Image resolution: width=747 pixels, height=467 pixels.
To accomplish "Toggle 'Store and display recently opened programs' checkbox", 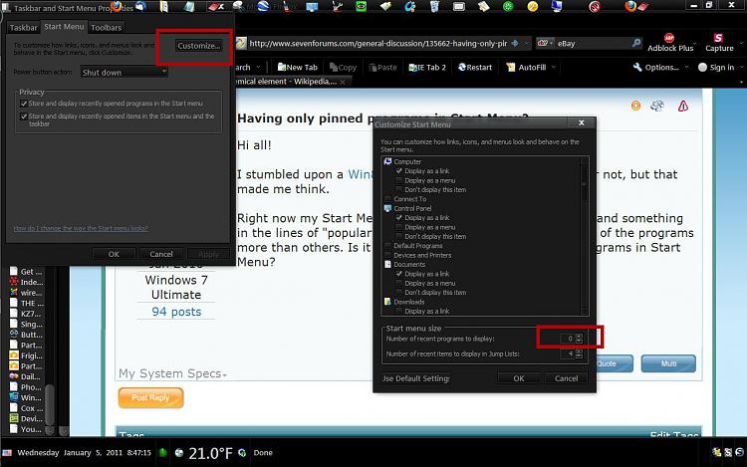I will (24, 104).
